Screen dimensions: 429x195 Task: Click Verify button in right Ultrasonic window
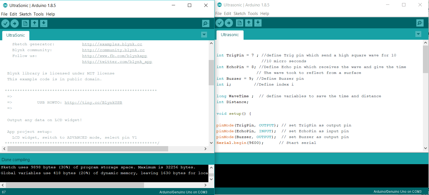[x=219, y=23]
